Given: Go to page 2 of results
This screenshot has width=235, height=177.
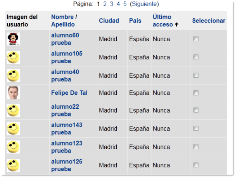Looking at the screenshot, I should coord(105,4).
